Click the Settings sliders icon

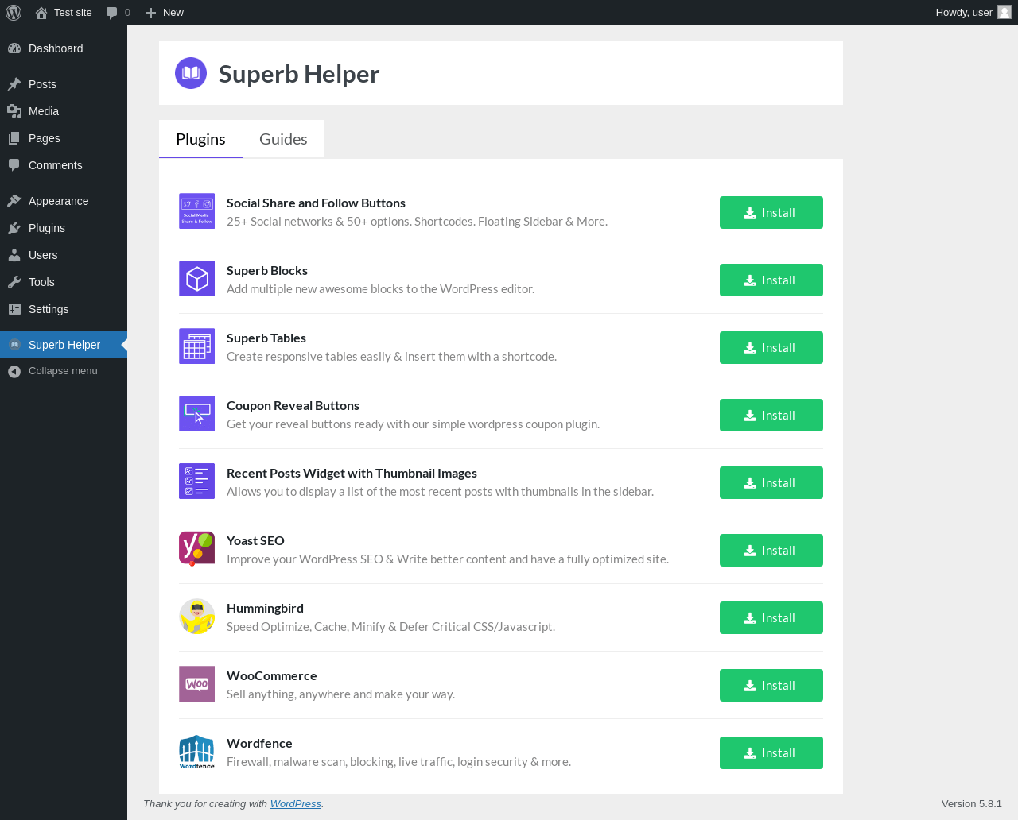pos(14,309)
